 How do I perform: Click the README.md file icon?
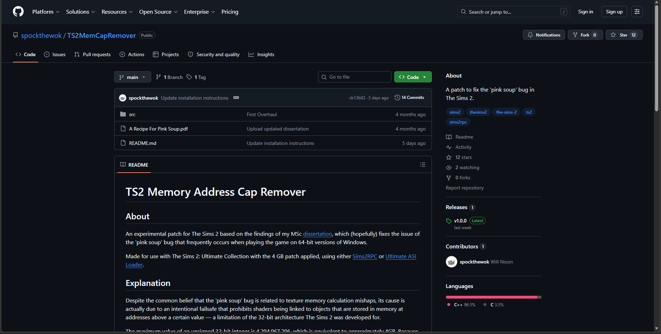123,143
